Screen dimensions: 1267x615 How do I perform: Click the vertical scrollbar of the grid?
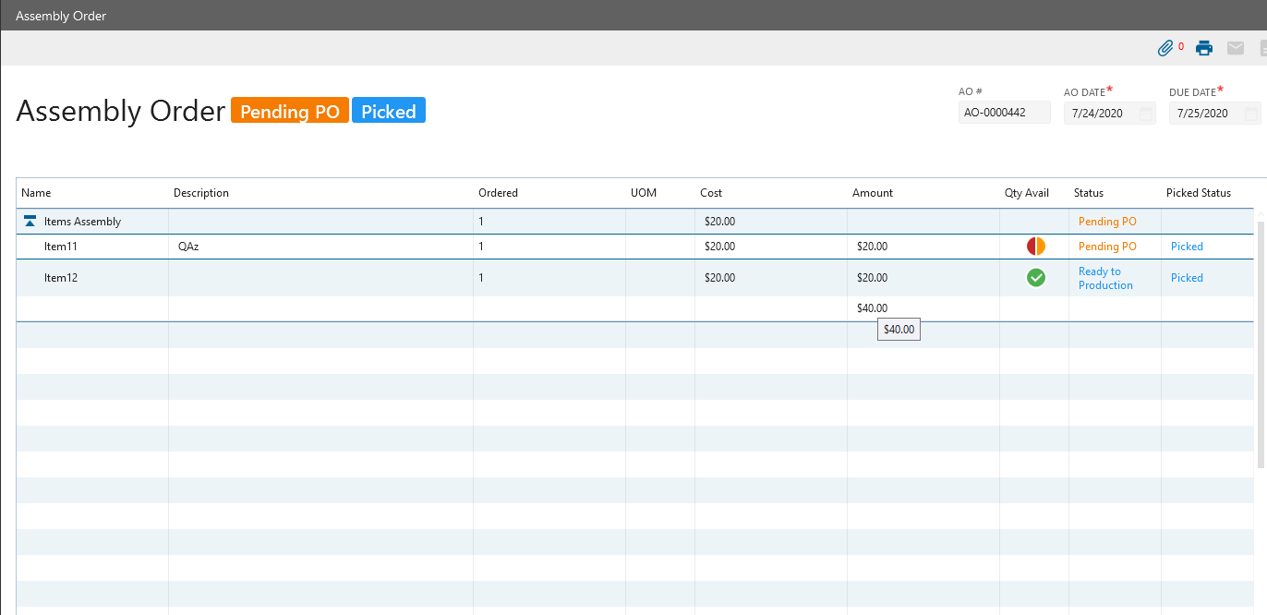pos(1261,345)
